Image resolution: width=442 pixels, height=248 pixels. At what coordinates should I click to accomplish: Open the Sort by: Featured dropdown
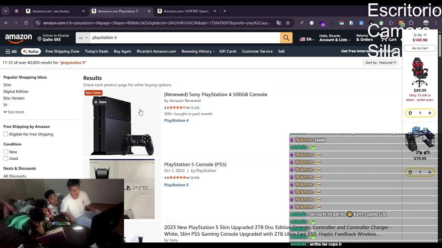(381, 63)
